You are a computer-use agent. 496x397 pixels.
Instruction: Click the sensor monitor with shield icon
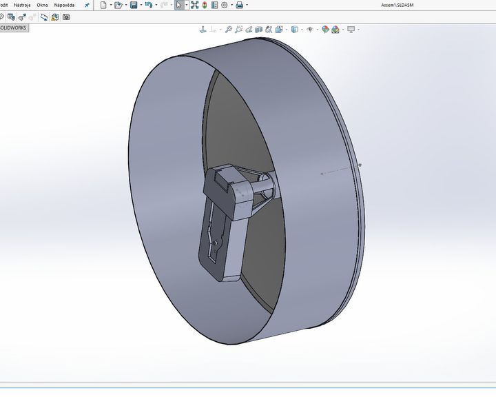11,17
